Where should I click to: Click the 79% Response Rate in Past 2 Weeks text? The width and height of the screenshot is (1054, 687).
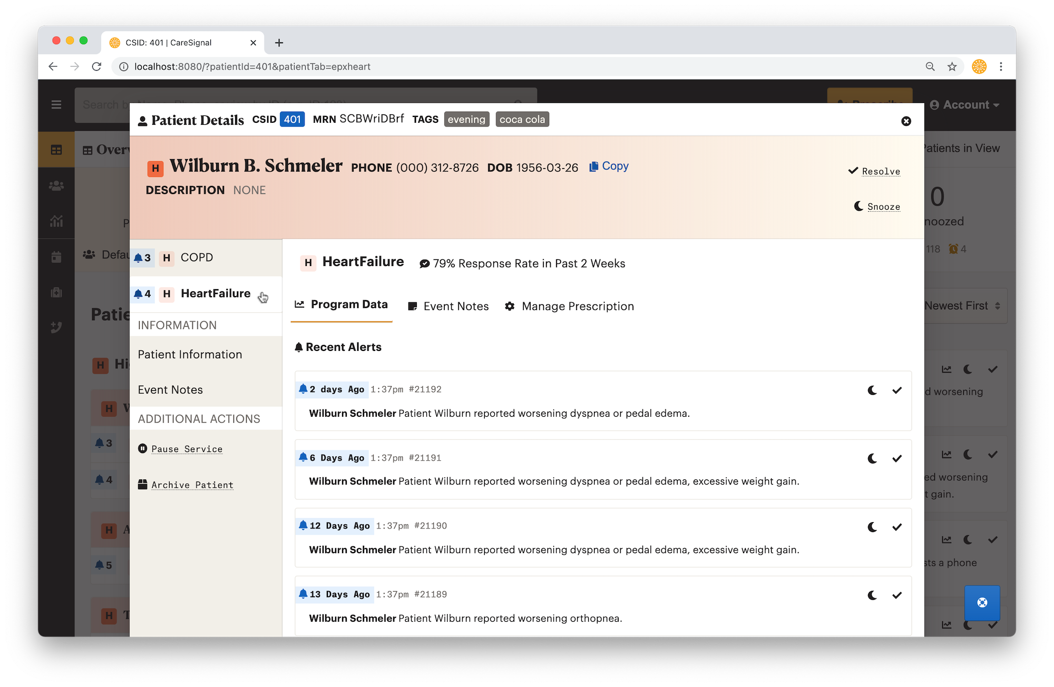click(529, 263)
